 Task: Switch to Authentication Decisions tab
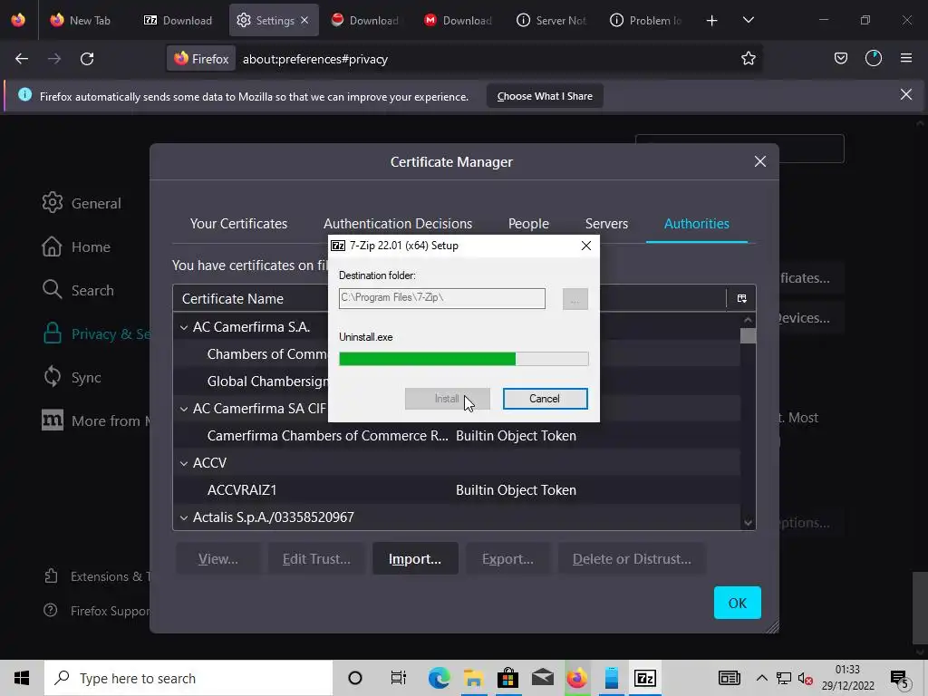tap(398, 224)
